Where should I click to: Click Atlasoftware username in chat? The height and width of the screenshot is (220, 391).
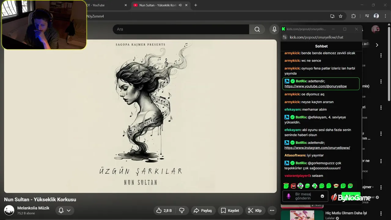click(295, 156)
